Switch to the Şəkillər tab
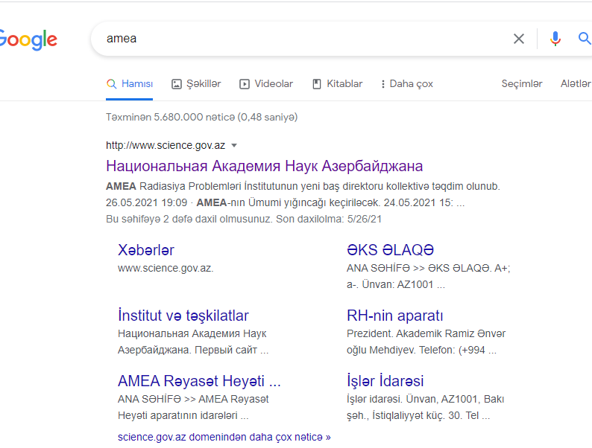 (x=196, y=83)
